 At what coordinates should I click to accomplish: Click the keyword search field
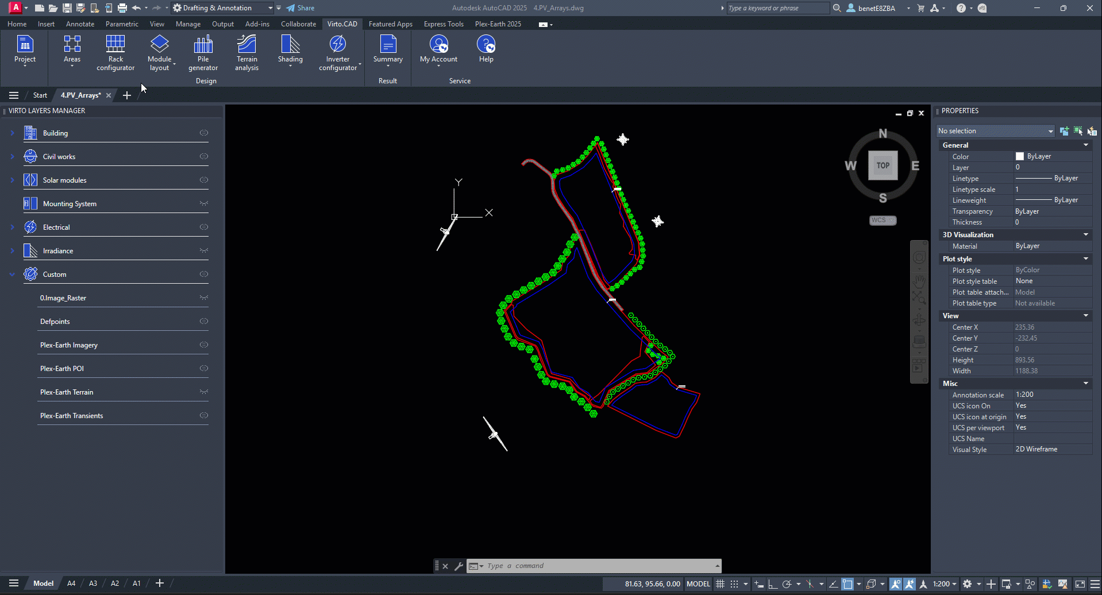[778, 8]
